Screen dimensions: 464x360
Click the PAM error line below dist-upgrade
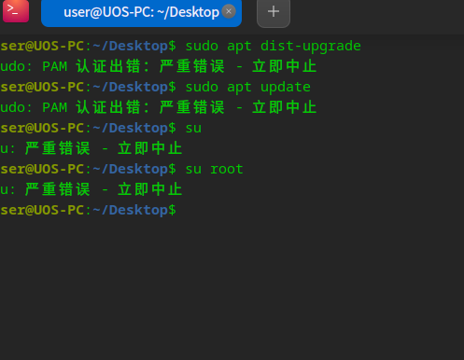coord(158,66)
